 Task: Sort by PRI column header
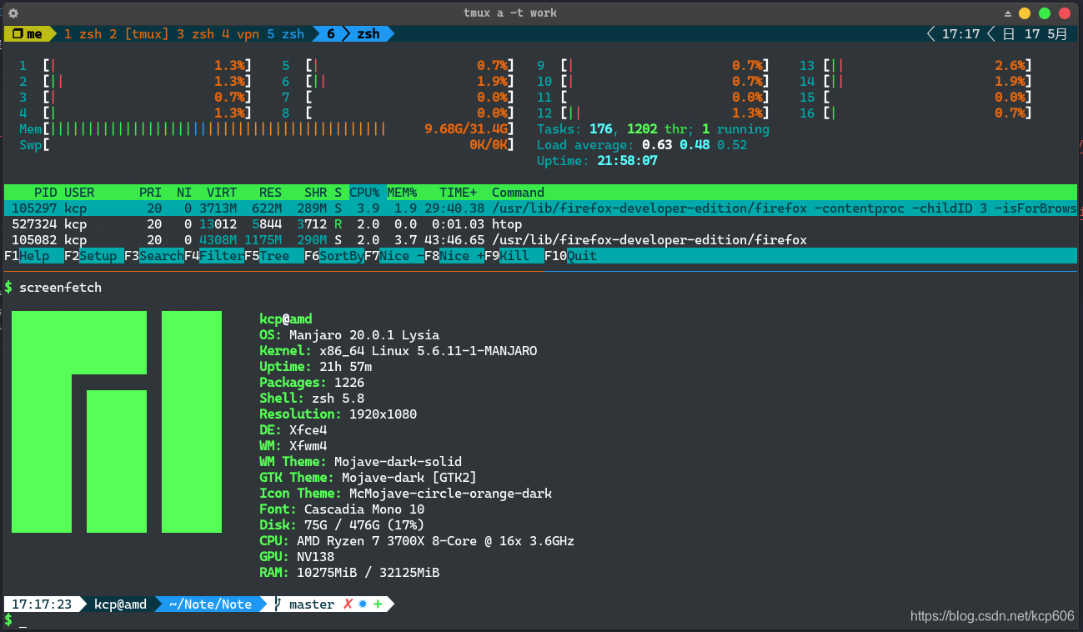coord(150,193)
